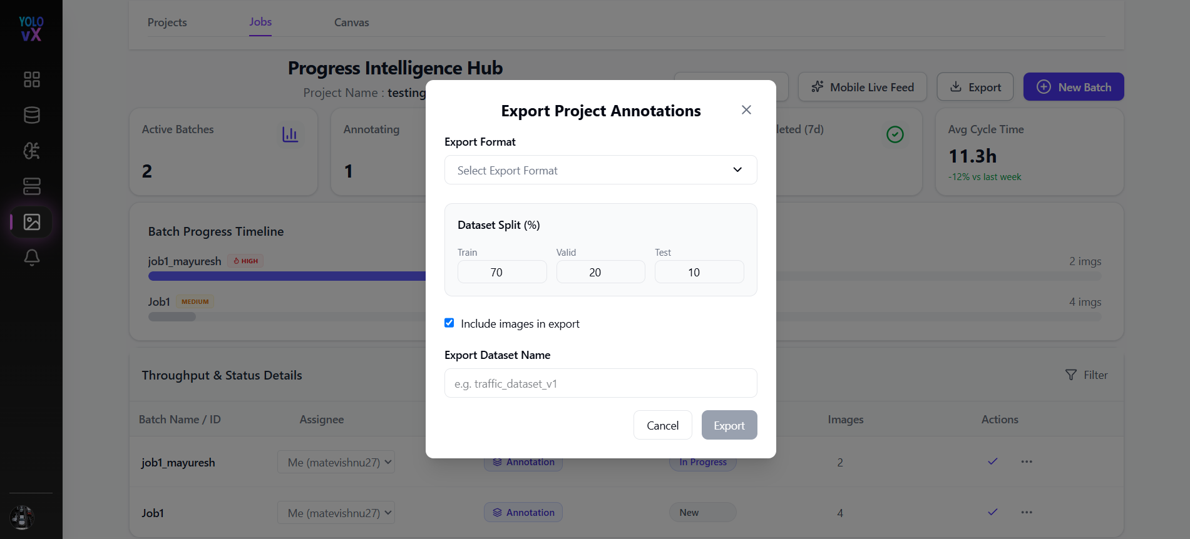Open assignee dropdown for job1_mayuresh

click(336, 462)
